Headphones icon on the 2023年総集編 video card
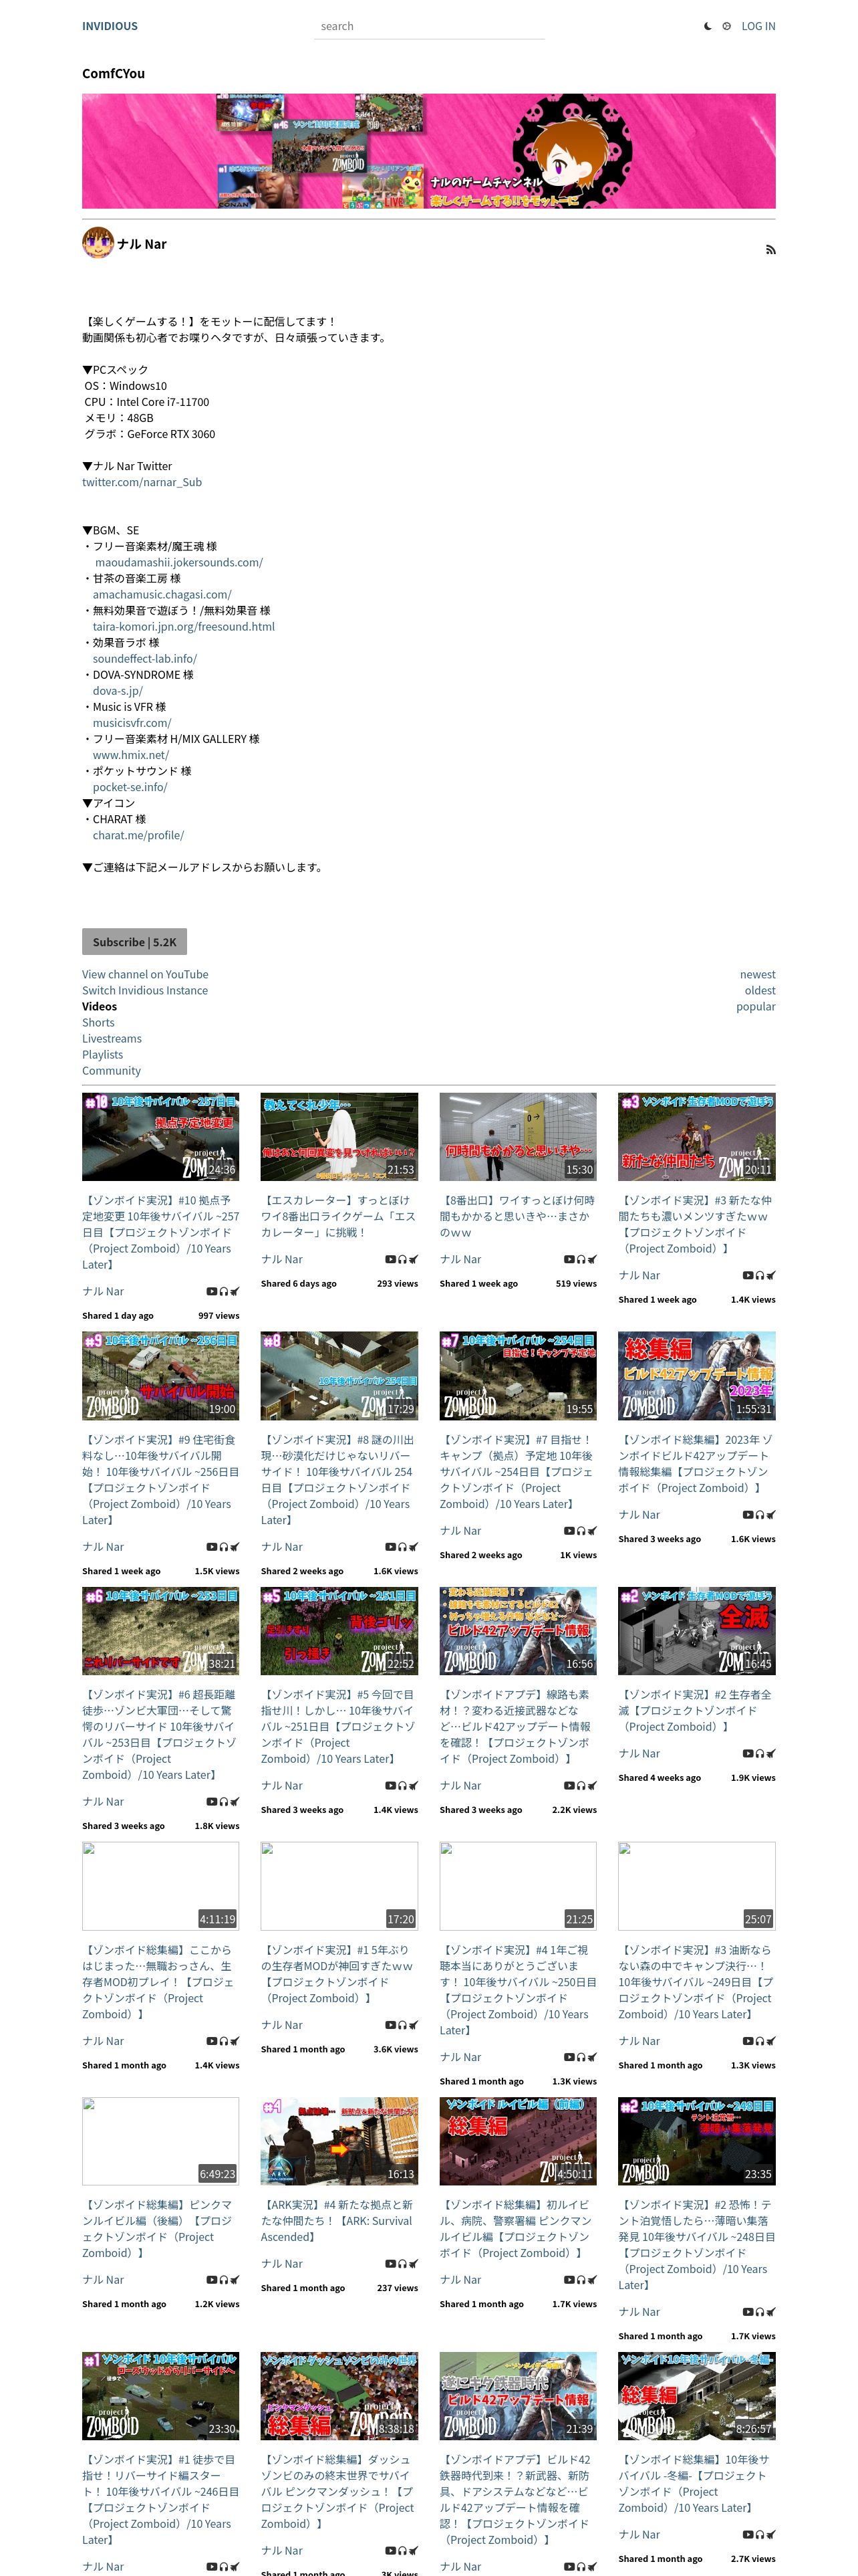This screenshot has width=858, height=2576. click(x=760, y=1514)
